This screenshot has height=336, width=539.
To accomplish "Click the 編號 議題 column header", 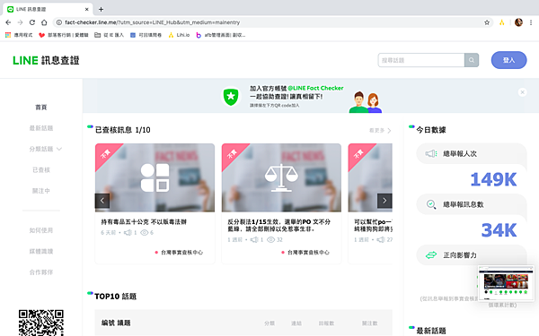I will pos(116,323).
